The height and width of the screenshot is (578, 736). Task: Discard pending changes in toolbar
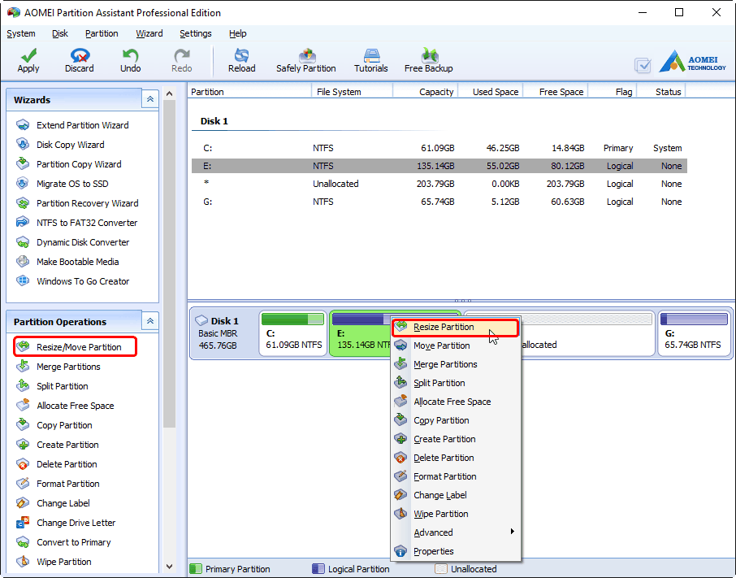tap(79, 61)
